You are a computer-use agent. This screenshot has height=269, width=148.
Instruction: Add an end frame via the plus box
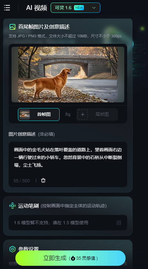click(x=83, y=115)
